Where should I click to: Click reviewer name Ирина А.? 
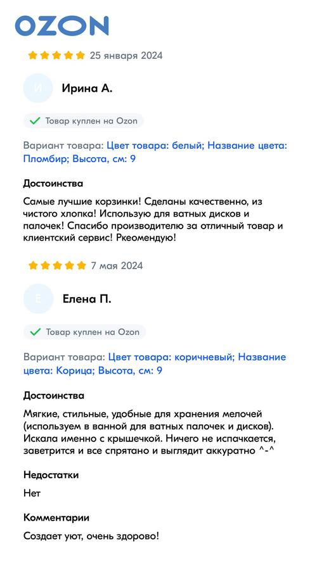click(87, 88)
